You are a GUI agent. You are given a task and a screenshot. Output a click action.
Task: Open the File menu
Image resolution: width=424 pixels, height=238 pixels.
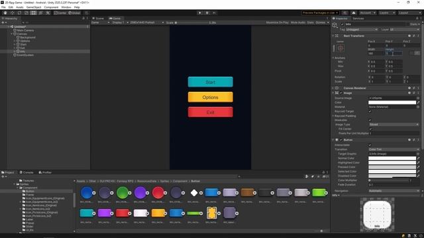click(3, 7)
